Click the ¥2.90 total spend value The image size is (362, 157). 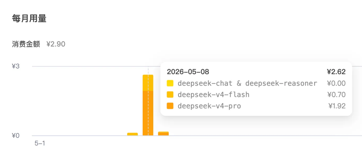click(56, 44)
